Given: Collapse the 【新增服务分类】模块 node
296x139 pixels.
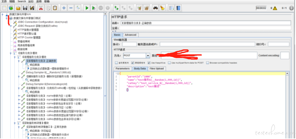Looking at the screenshot, I should click(15, 57).
